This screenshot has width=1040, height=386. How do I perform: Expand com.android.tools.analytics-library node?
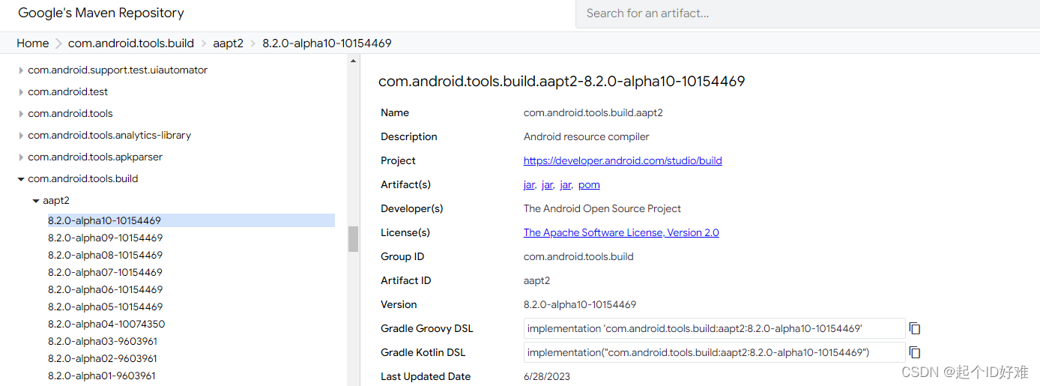(21, 135)
